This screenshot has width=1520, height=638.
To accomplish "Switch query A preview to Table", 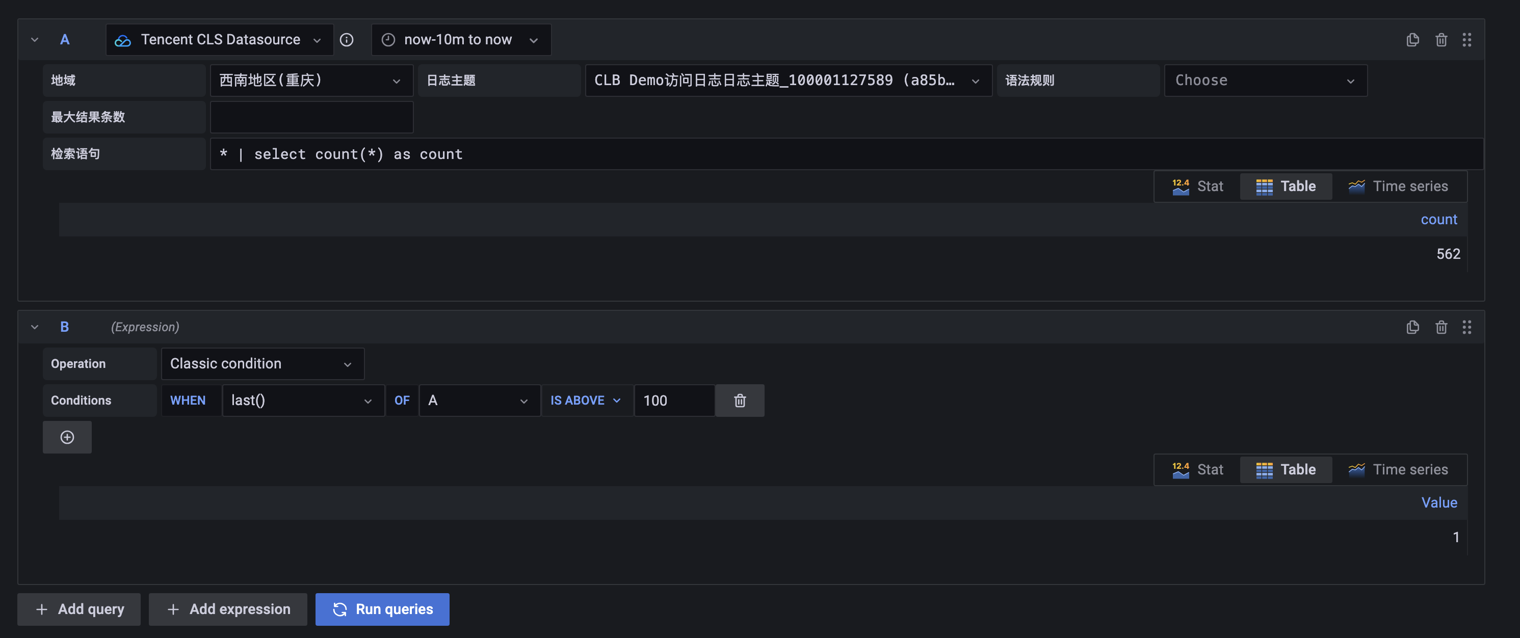I will coord(1286,187).
